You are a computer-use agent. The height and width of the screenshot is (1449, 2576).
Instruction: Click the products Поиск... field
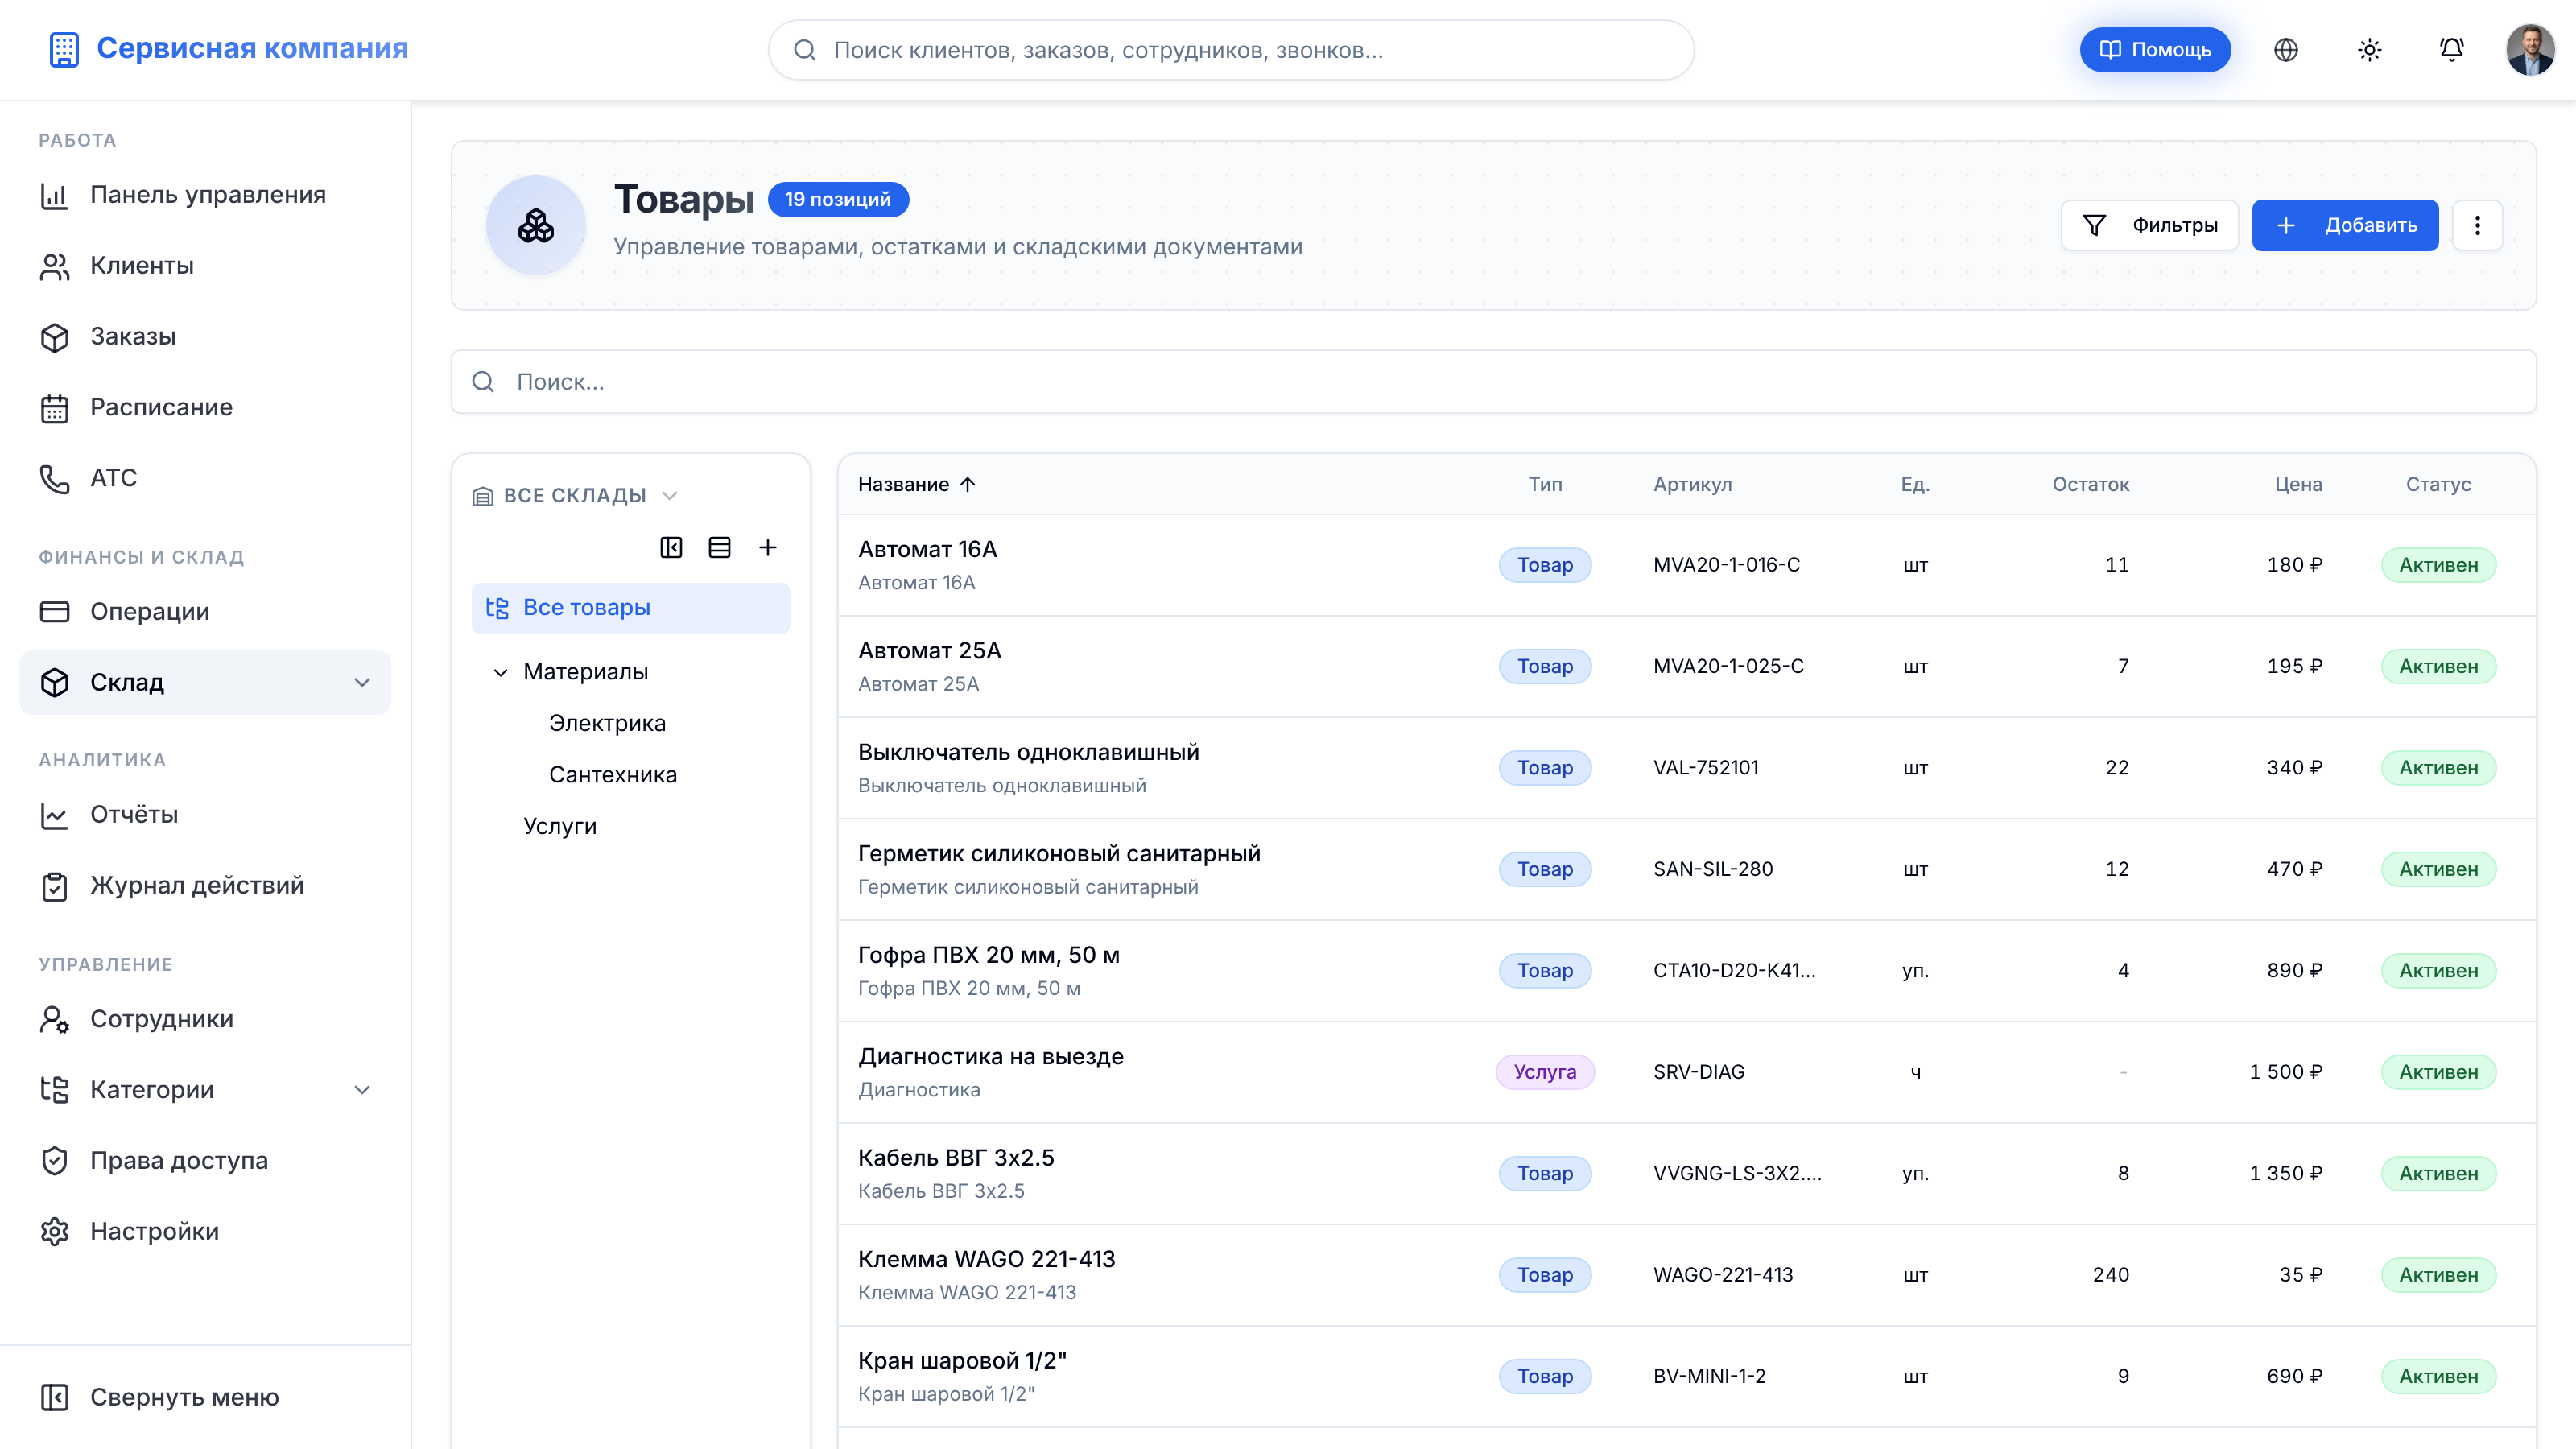[x=1493, y=382]
